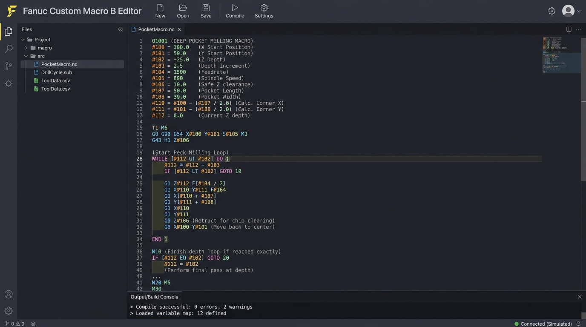Open the user avatar account menu
The height and width of the screenshot is (327, 586).
click(571, 11)
